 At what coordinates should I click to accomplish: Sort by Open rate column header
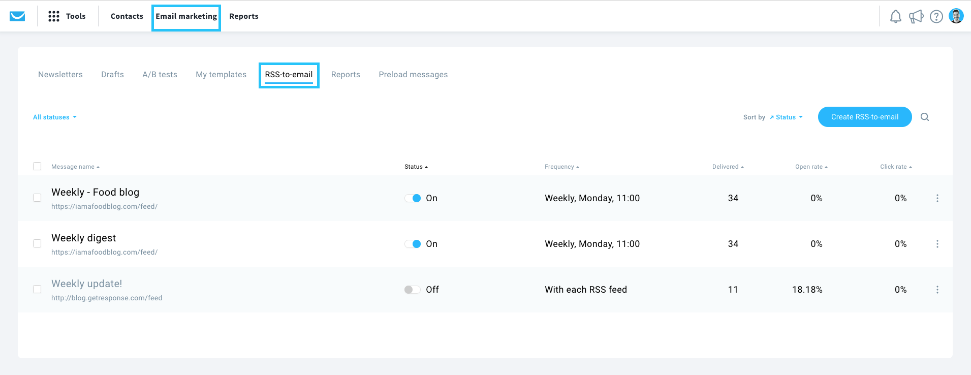[811, 167]
